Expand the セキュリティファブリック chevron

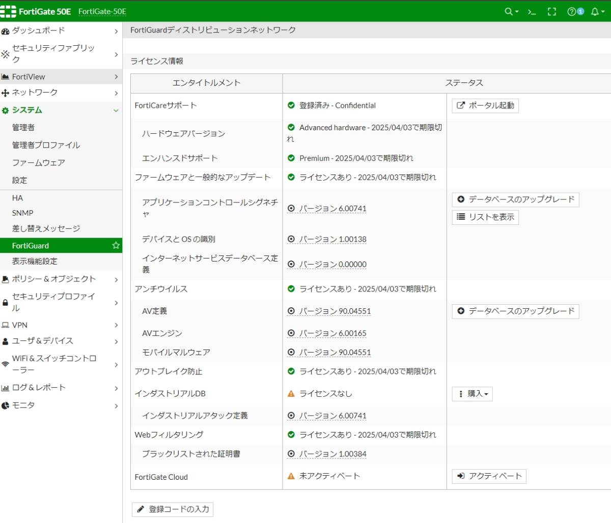pyautogui.click(x=116, y=54)
